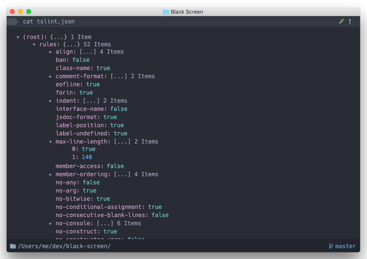Click the cat tslint.json command text
This screenshot has height=259, width=367.
point(49,22)
